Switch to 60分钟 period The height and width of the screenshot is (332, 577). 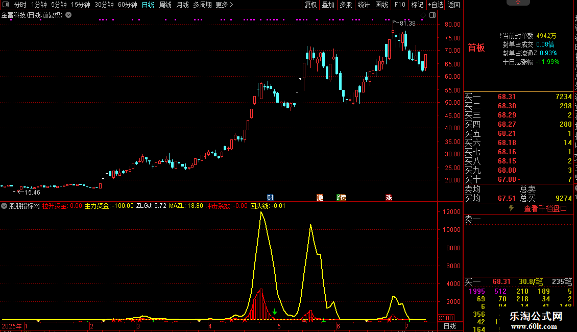127,5
